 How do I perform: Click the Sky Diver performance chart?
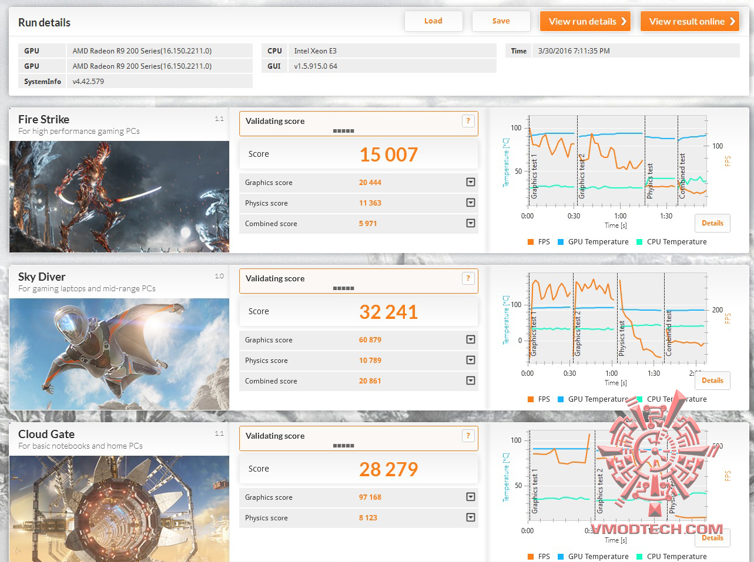click(617, 318)
